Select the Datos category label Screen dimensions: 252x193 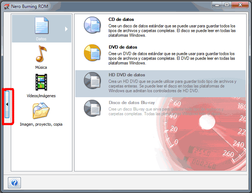tap(41, 39)
